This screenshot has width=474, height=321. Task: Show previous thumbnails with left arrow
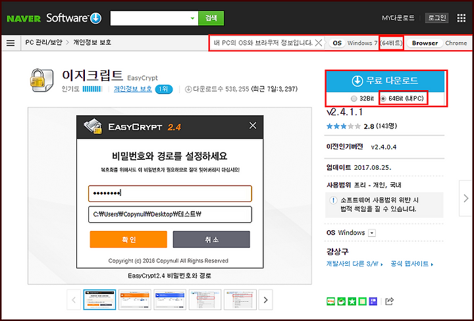[74, 300]
